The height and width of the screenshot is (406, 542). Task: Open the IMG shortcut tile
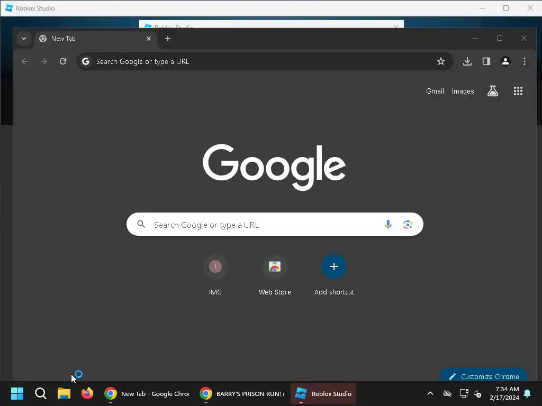215,275
